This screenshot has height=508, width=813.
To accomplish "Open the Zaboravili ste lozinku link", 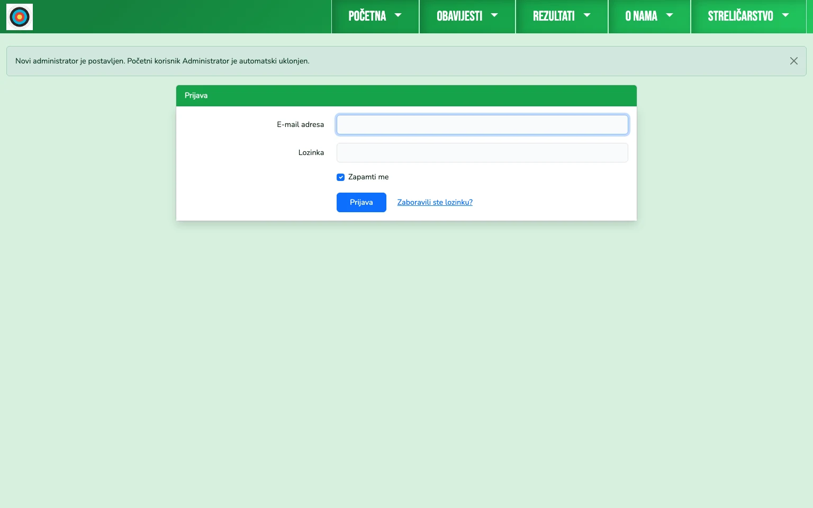I will click(435, 202).
